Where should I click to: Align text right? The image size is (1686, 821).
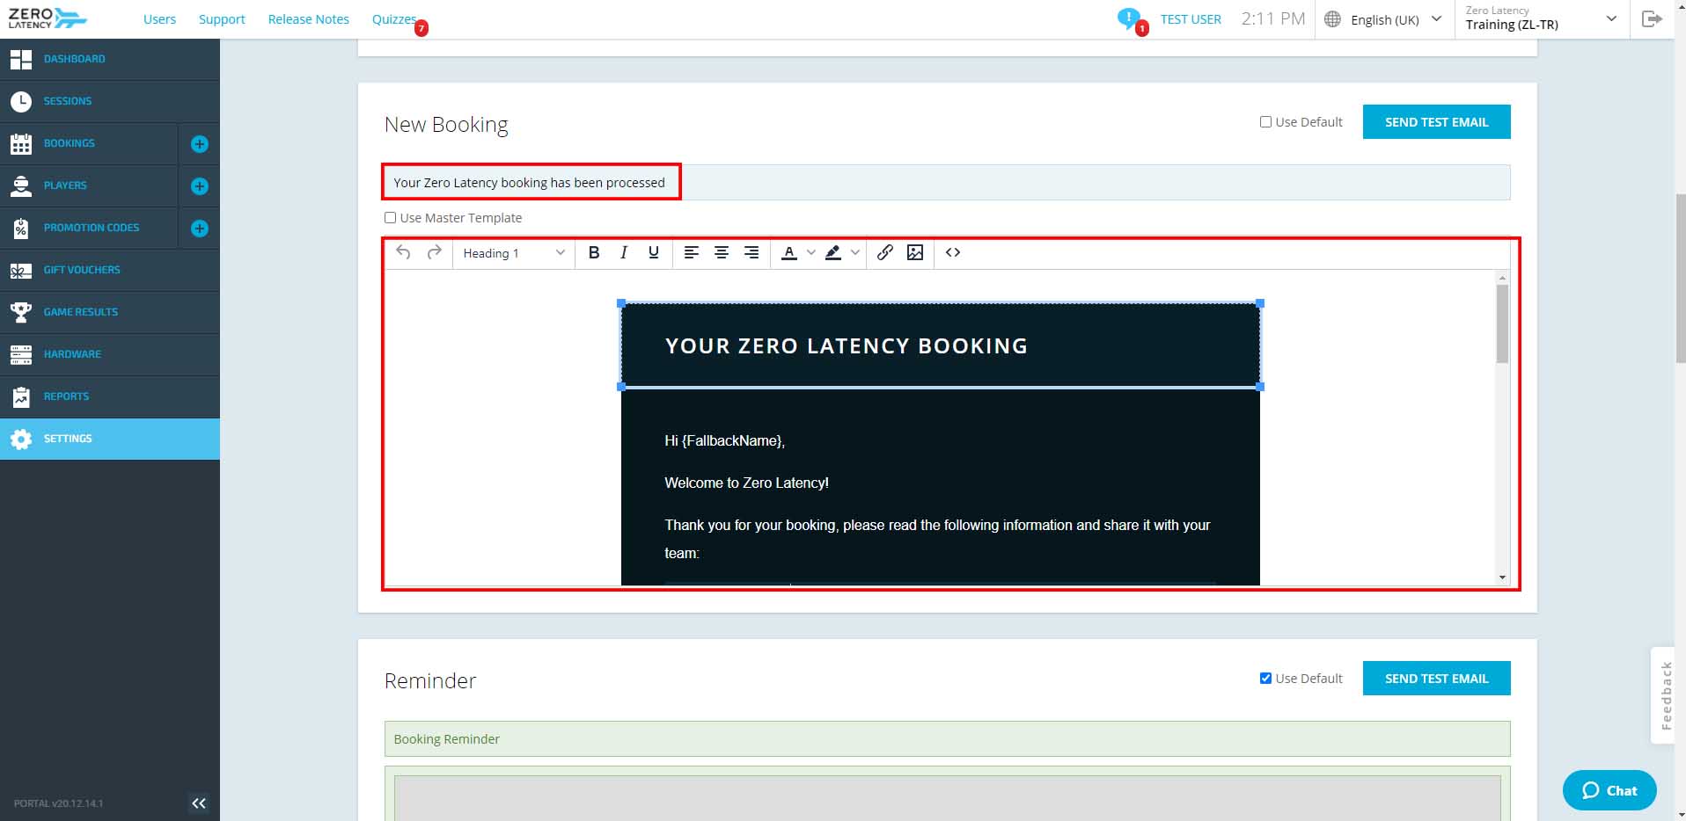[751, 252]
